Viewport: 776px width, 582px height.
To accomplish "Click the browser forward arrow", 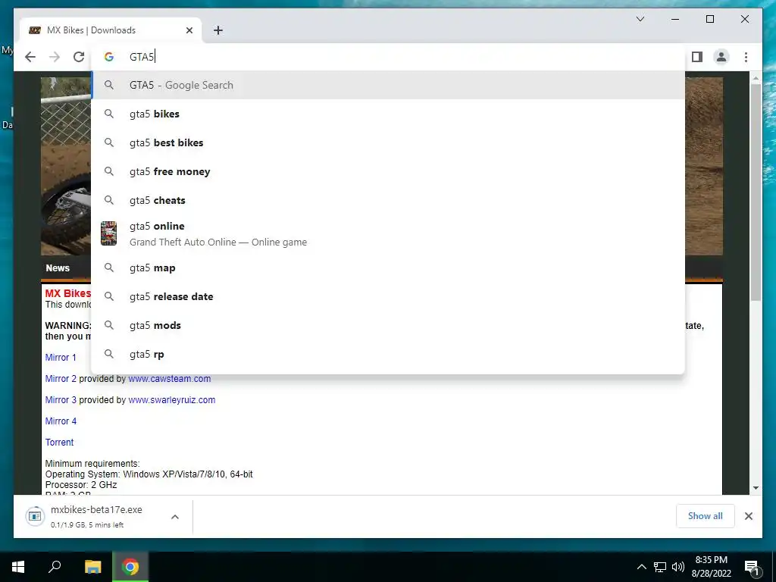I will 55,57.
